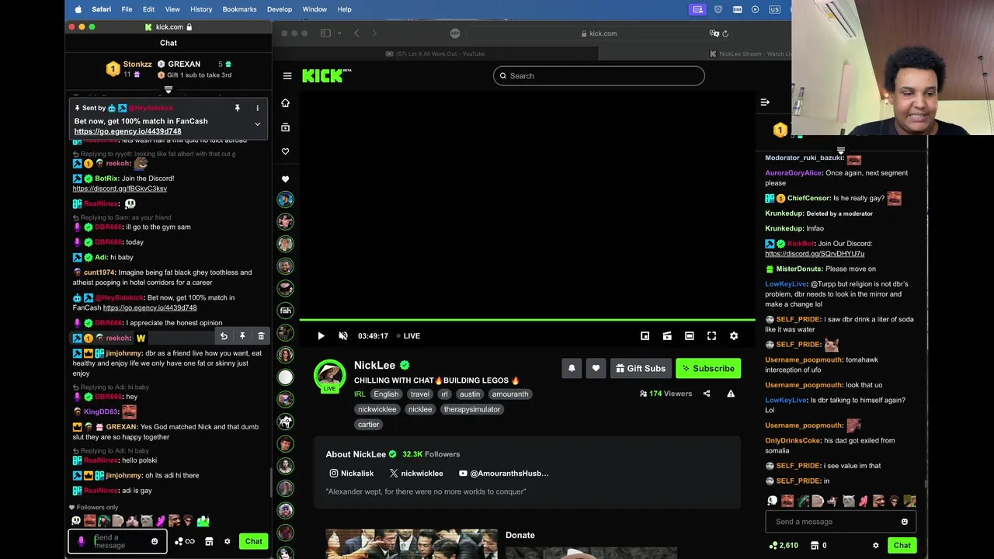Image resolution: width=994 pixels, height=559 pixels.
Task: Collapse the main stream chat panel
Action: point(765,102)
